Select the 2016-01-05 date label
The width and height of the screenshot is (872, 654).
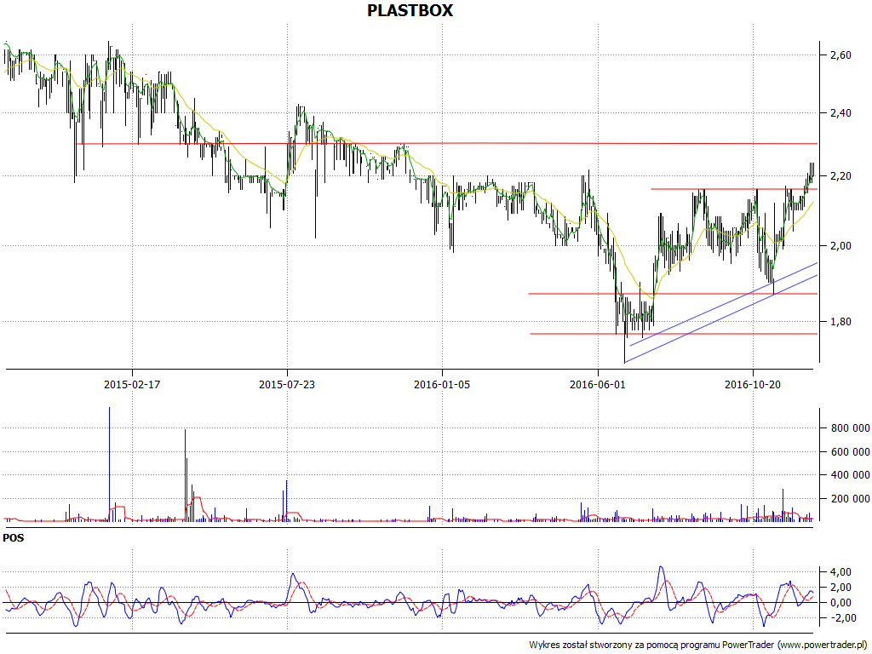tap(442, 384)
